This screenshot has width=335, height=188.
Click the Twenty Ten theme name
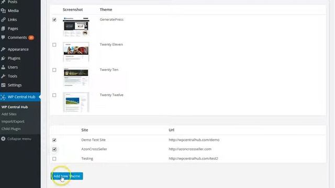109,69
